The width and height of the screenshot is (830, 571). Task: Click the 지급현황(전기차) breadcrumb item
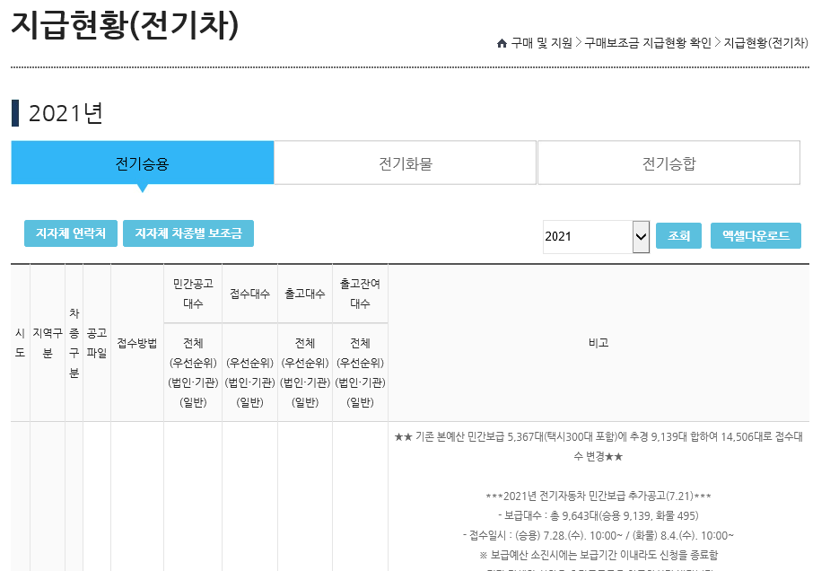coord(766,43)
